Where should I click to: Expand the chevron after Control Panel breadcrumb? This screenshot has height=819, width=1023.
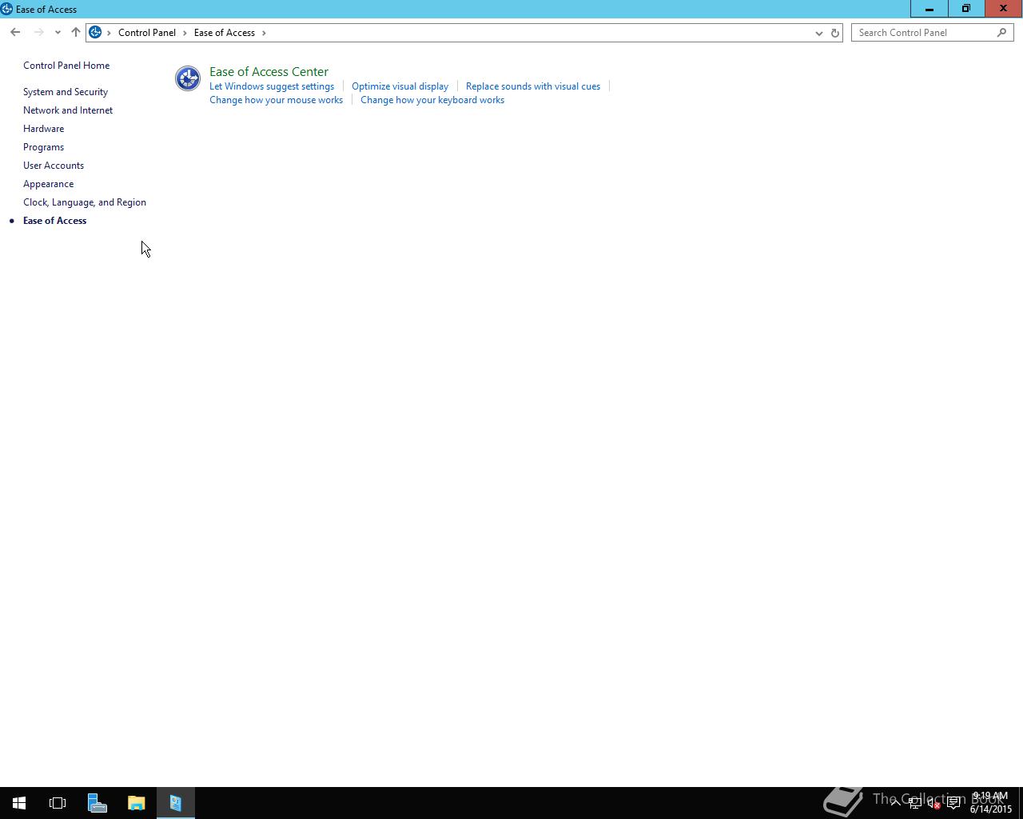[x=185, y=33]
